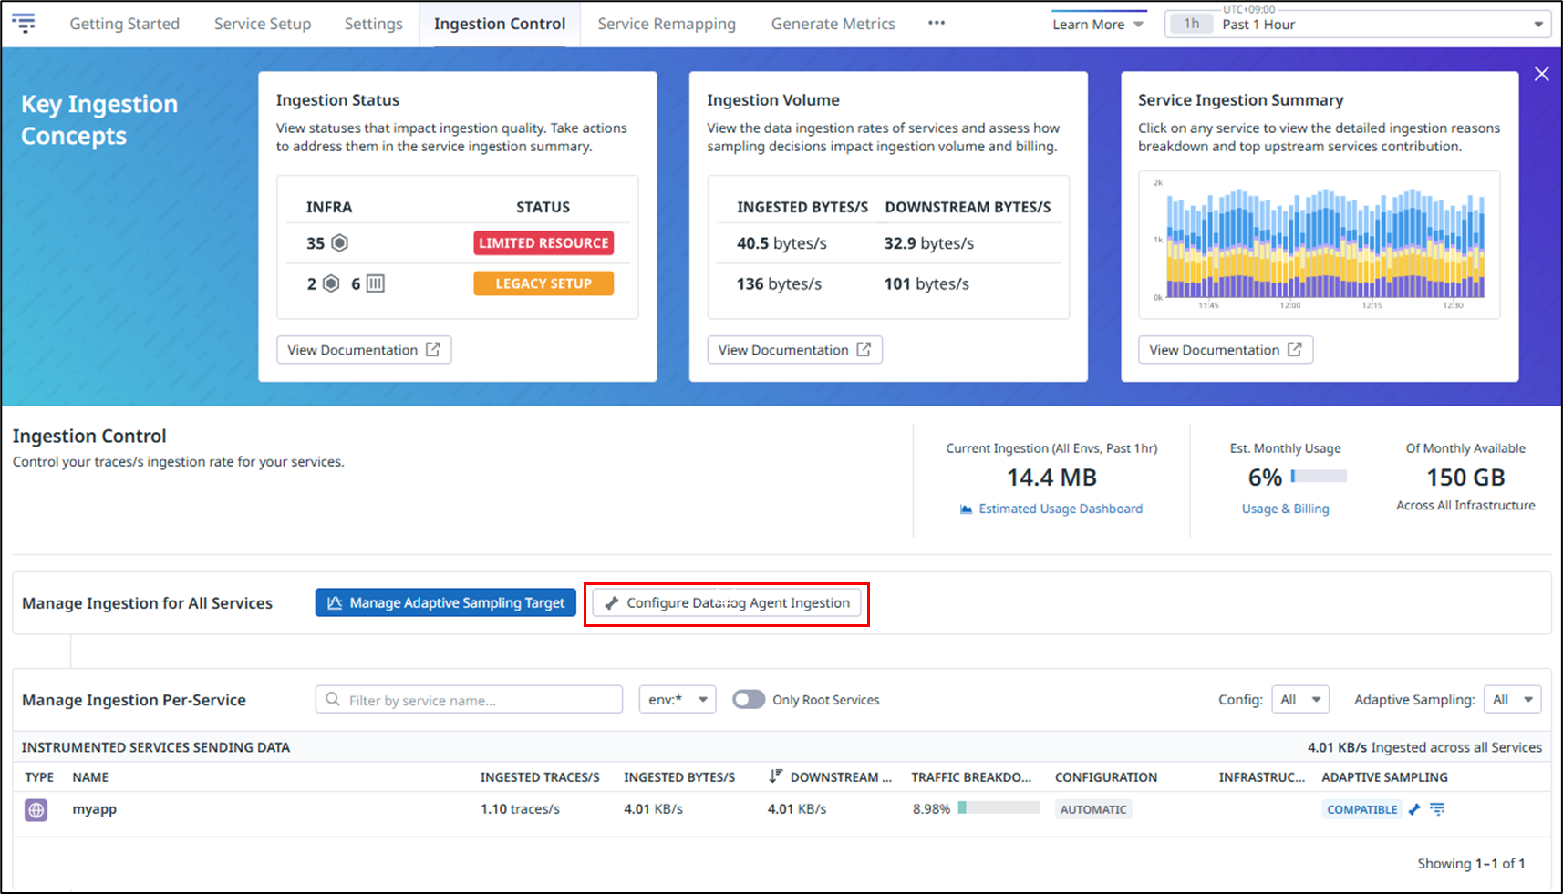Click the hexagon icon next to 35

339,243
